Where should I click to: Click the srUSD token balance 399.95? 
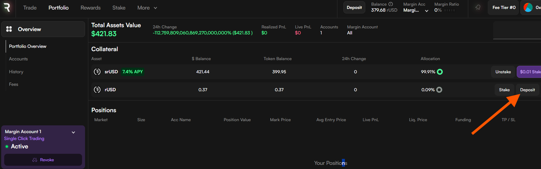click(279, 72)
